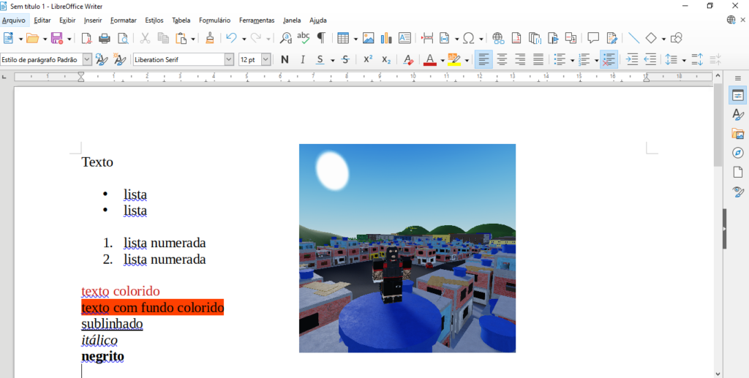Expand the font size dropdown
The height and width of the screenshot is (378, 749).
tap(266, 59)
